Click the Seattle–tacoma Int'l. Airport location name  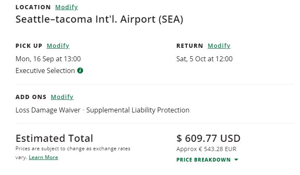(x=99, y=19)
